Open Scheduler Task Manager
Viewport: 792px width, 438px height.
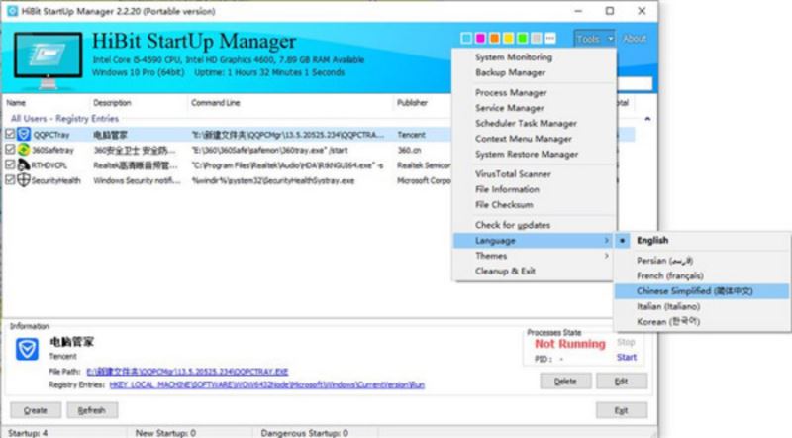click(526, 124)
